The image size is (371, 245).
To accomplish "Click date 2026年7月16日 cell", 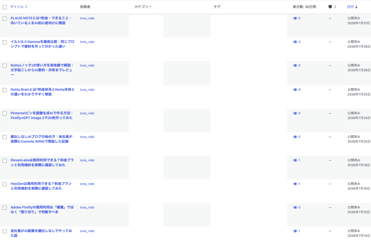I will coord(359,189).
